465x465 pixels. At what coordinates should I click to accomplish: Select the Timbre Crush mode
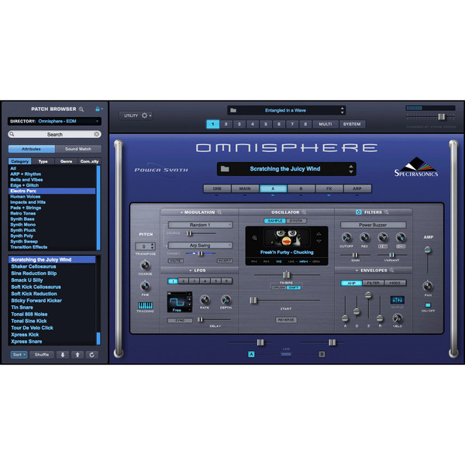pos(279,288)
